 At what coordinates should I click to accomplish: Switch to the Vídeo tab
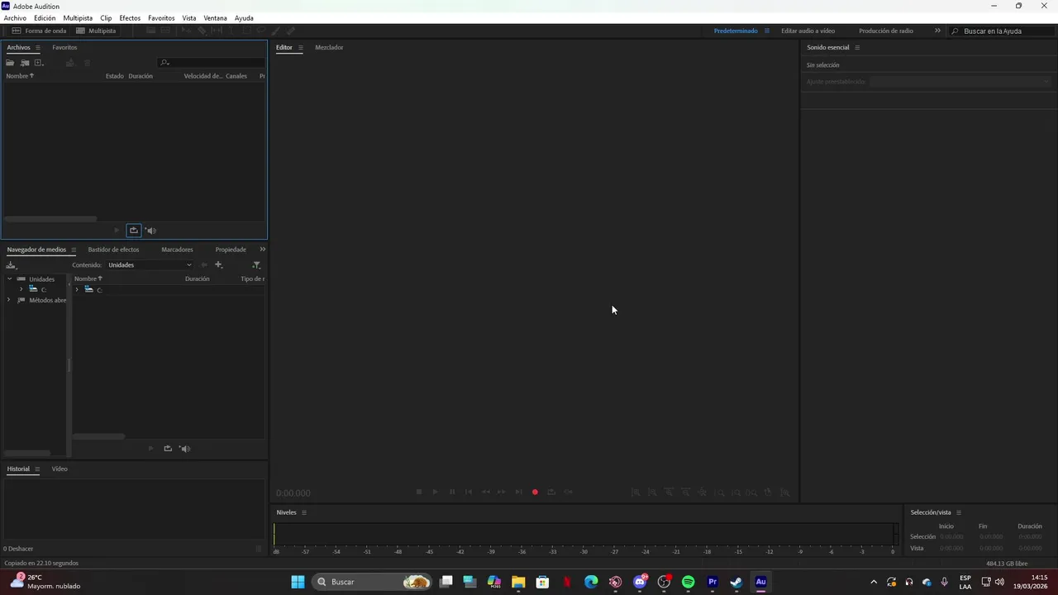tap(60, 469)
